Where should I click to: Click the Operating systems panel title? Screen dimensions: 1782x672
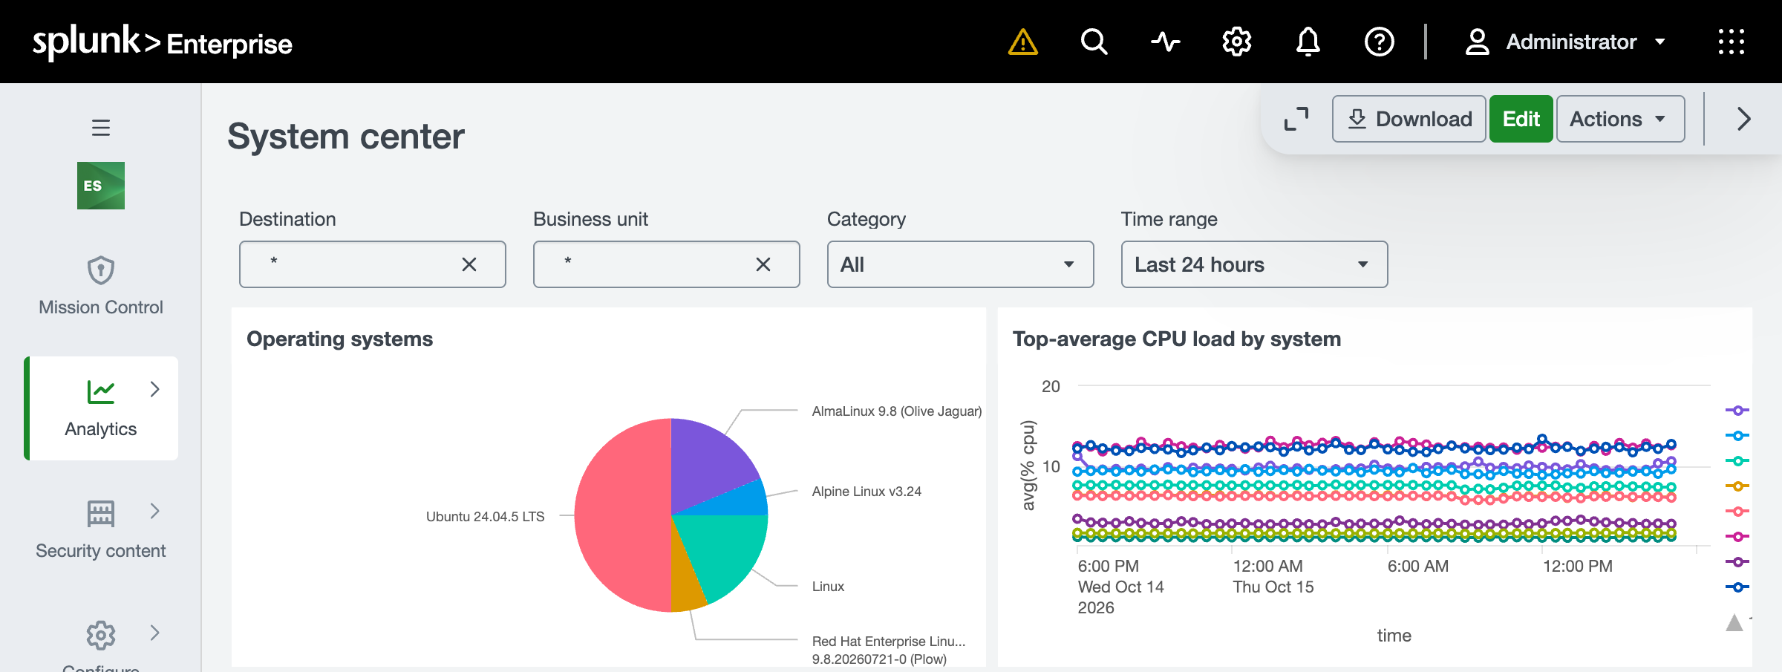click(x=339, y=339)
